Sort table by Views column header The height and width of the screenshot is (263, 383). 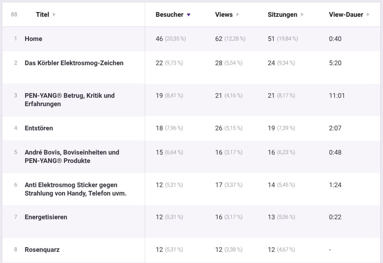click(x=224, y=15)
